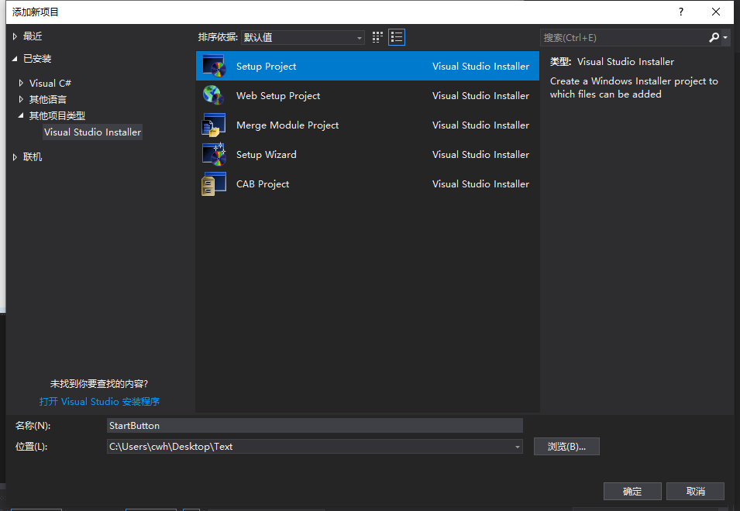Select Visual Studio Installer tree item
740x511 pixels.
coord(92,132)
